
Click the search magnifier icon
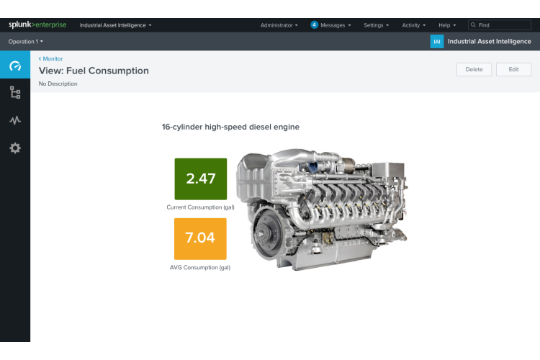point(474,25)
